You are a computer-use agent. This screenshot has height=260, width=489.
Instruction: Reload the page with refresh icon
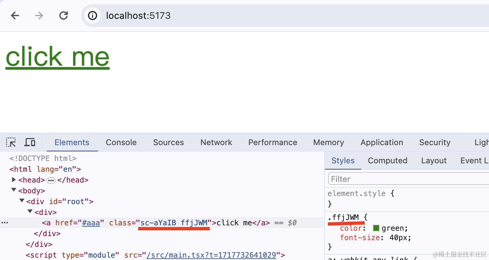63,15
